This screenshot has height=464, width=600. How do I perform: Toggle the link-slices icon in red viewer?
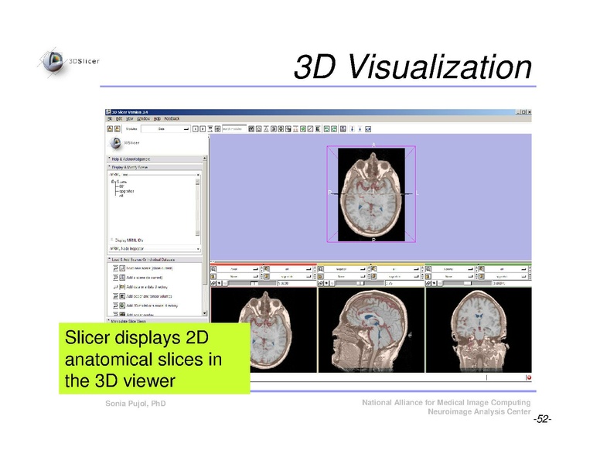(213, 283)
